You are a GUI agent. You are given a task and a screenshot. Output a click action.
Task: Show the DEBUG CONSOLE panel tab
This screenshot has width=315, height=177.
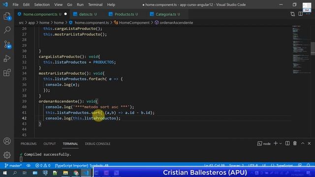pos(97,144)
